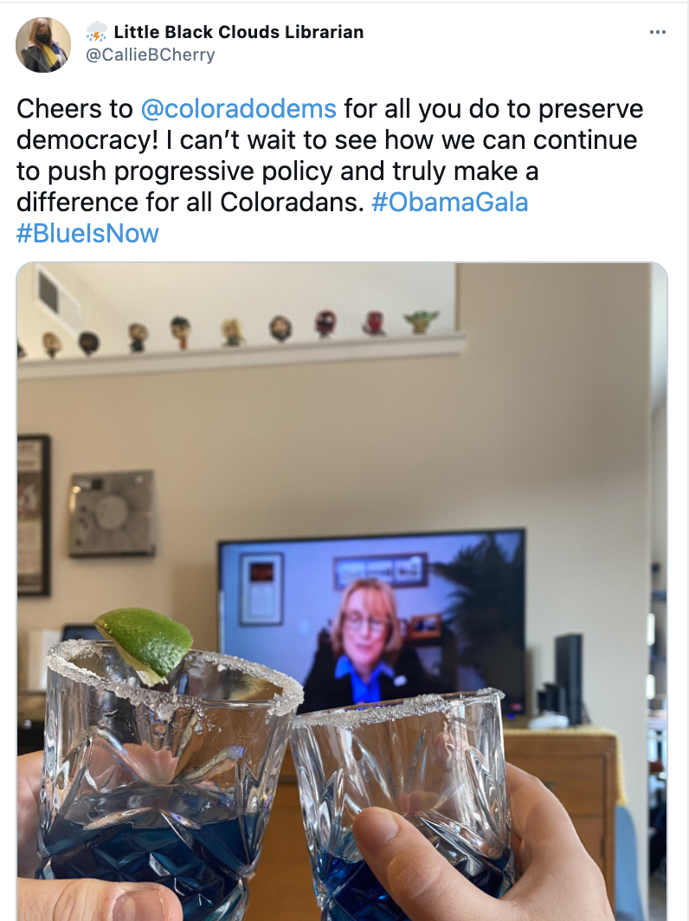The width and height of the screenshot is (689, 921).
Task: Click the storm cloud emoji beside the name
Action: [97, 32]
